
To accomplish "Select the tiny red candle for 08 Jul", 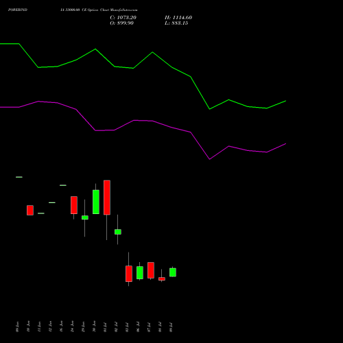I will tap(162, 279).
